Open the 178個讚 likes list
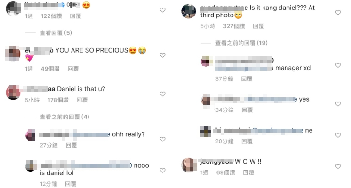Viewport: 351px width, 188px height. [58, 100]
